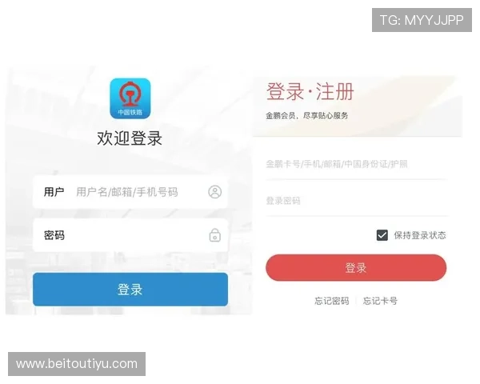This screenshot has width=480, height=384.
Task: Open the 忘记密码 link
Action: pos(332,301)
